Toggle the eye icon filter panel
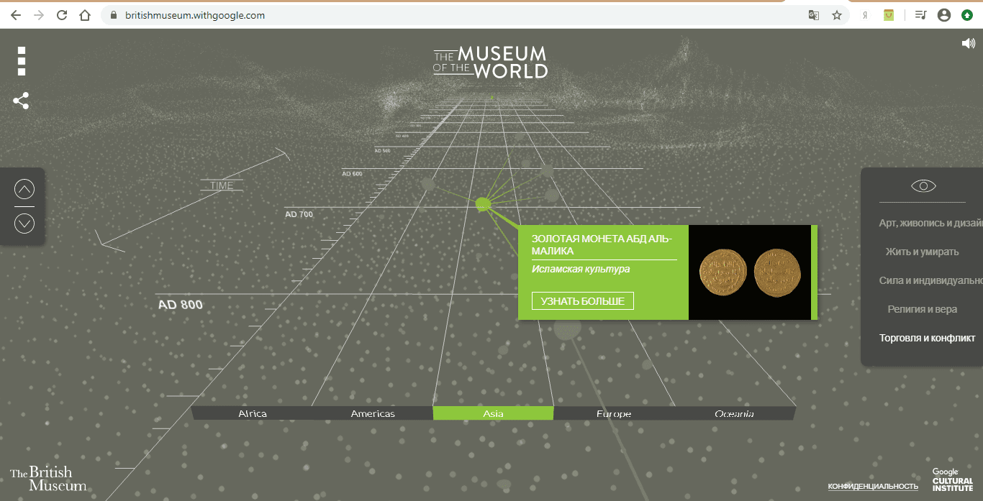This screenshot has height=501, width=983. click(923, 186)
